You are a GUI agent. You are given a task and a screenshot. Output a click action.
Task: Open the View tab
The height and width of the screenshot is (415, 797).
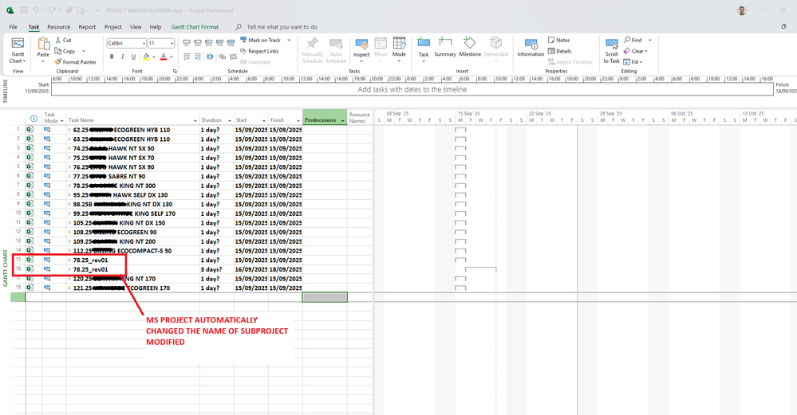[136, 27]
